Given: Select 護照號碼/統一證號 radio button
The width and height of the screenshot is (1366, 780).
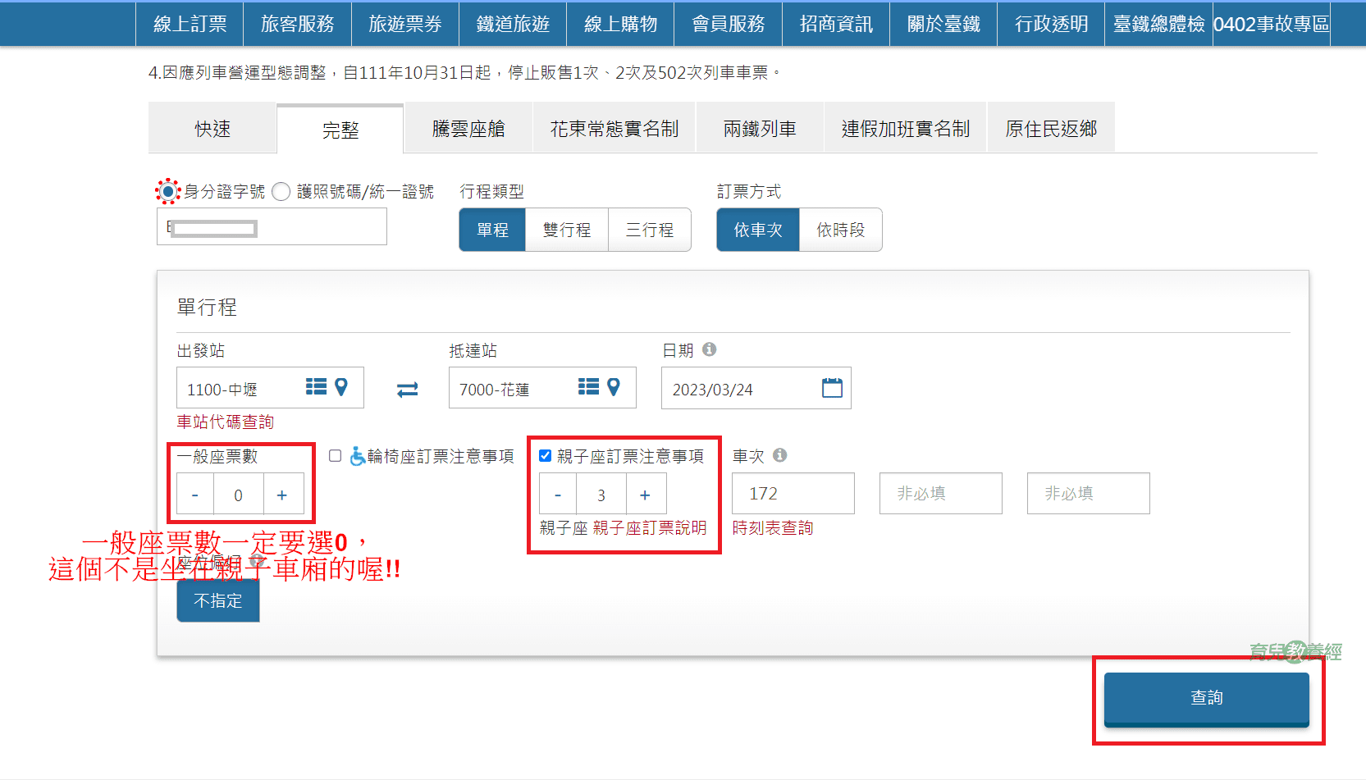Looking at the screenshot, I should (281, 191).
